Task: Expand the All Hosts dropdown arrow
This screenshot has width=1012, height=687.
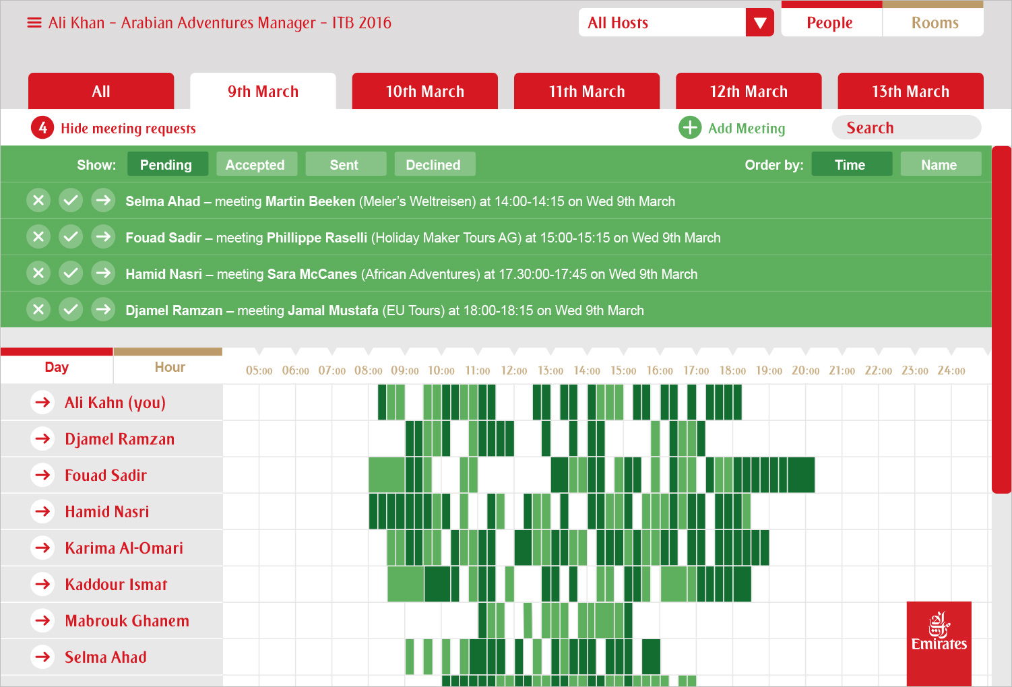Action: click(760, 23)
